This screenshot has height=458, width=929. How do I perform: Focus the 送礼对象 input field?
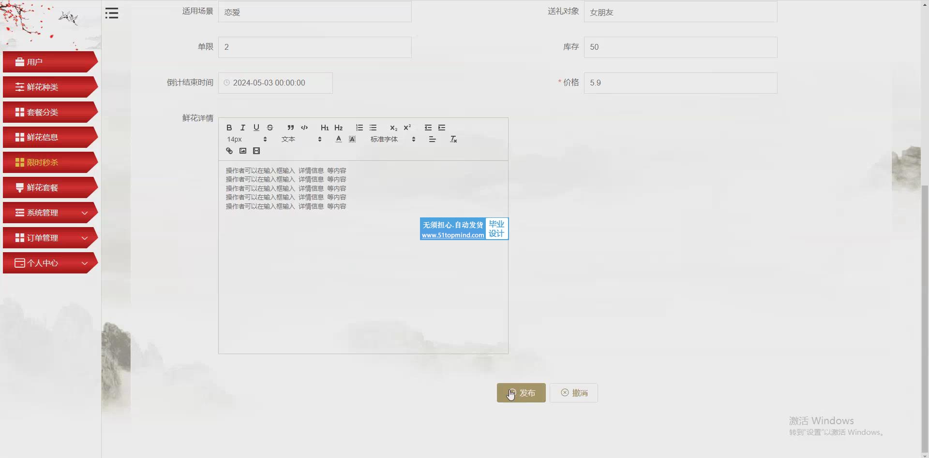click(x=681, y=12)
